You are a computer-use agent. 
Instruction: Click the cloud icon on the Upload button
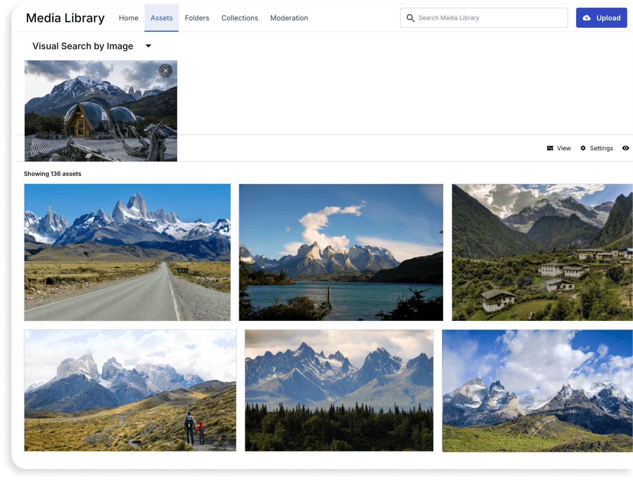click(x=587, y=18)
